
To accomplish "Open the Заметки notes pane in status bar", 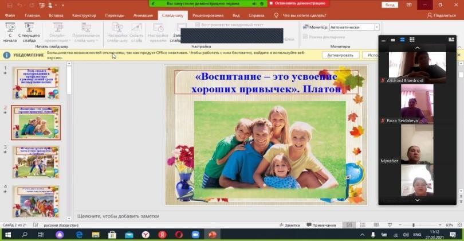I will (289, 225).
